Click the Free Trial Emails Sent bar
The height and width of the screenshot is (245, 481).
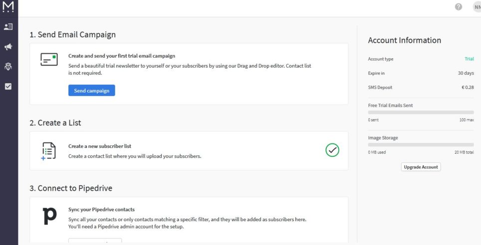[x=421, y=113]
